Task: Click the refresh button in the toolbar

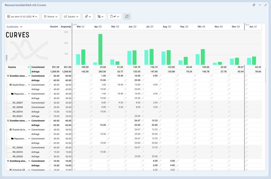Action: (x=127, y=17)
